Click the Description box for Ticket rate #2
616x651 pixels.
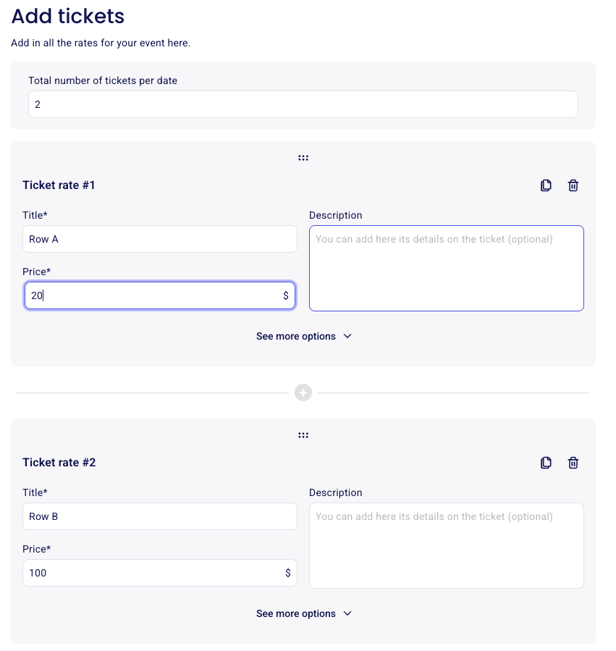coord(446,545)
